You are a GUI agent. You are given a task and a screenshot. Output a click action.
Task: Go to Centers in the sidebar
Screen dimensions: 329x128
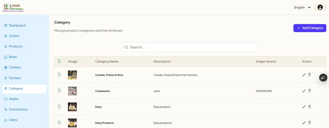[x=15, y=67]
